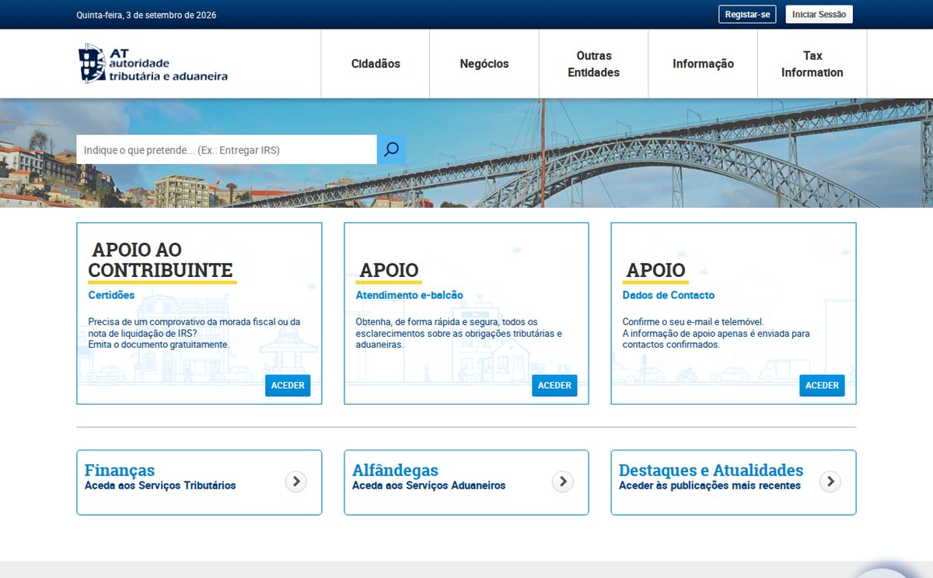Focus the 'Indique o que pretende' search field
The width and height of the screenshot is (933, 578).
(226, 149)
